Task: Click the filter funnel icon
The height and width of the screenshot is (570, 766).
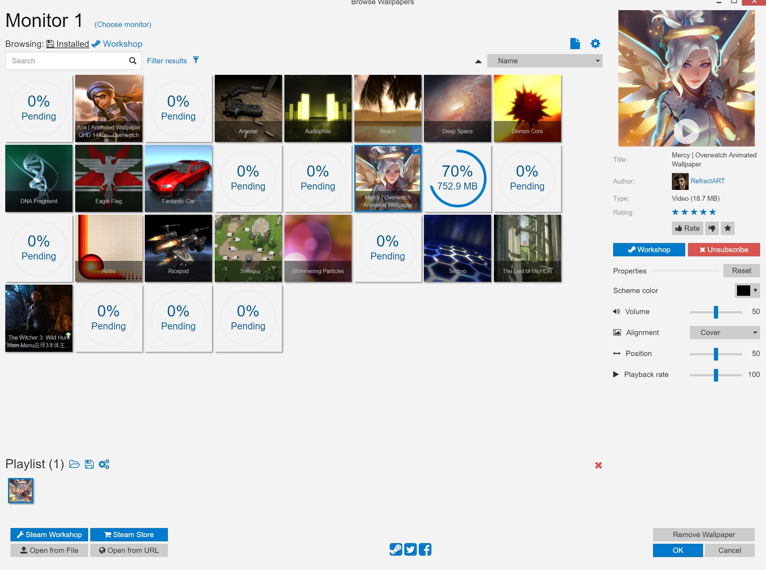Action: [x=196, y=60]
